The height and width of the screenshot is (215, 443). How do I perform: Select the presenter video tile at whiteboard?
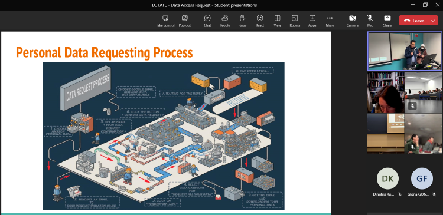[405, 51]
